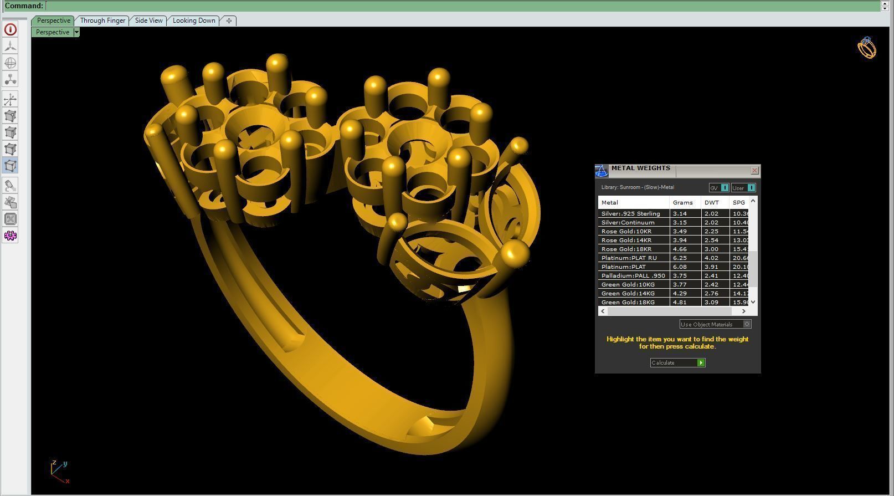Image resolution: width=894 pixels, height=496 pixels.
Task: Select the cube with highlighted edge icon
Action: [10, 132]
